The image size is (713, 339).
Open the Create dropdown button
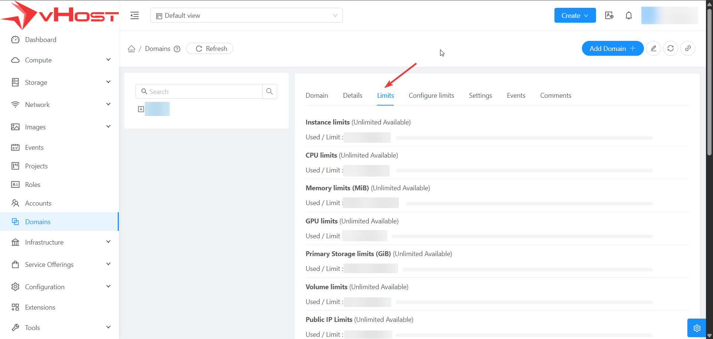click(574, 16)
